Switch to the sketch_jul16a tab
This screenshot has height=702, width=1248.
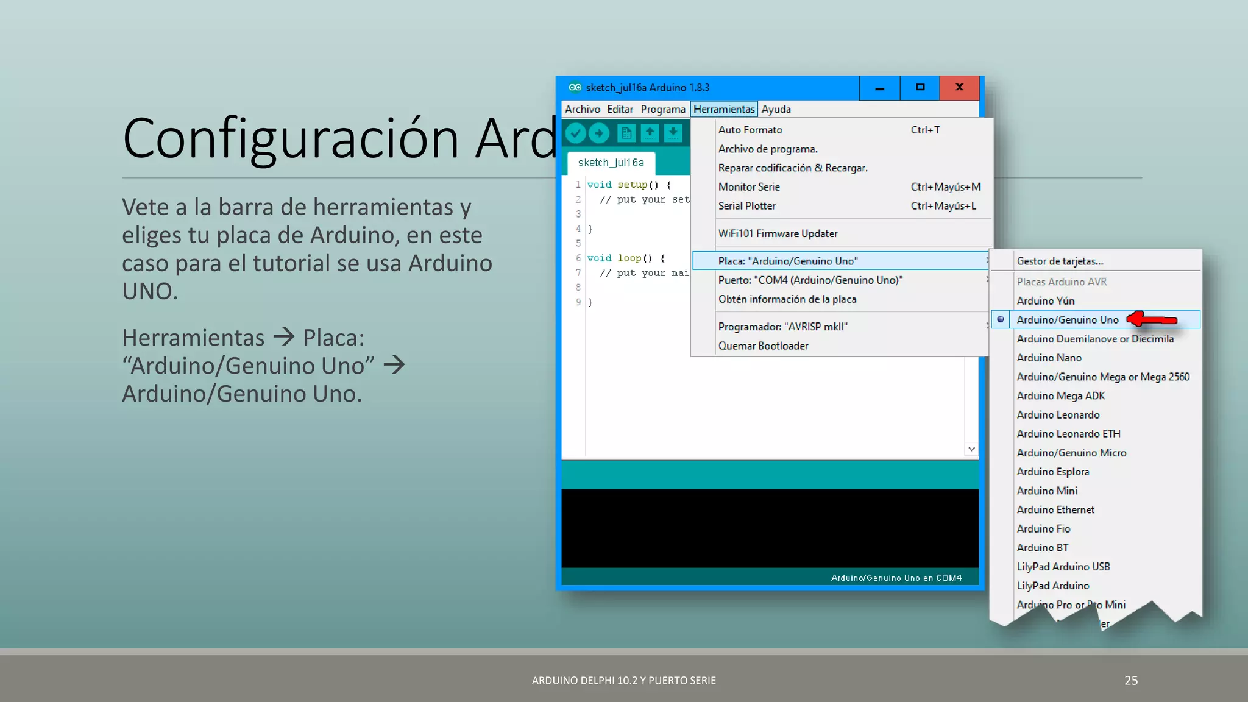click(611, 163)
